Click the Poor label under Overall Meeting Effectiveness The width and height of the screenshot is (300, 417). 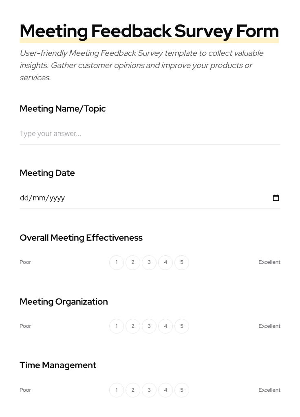pyautogui.click(x=25, y=262)
